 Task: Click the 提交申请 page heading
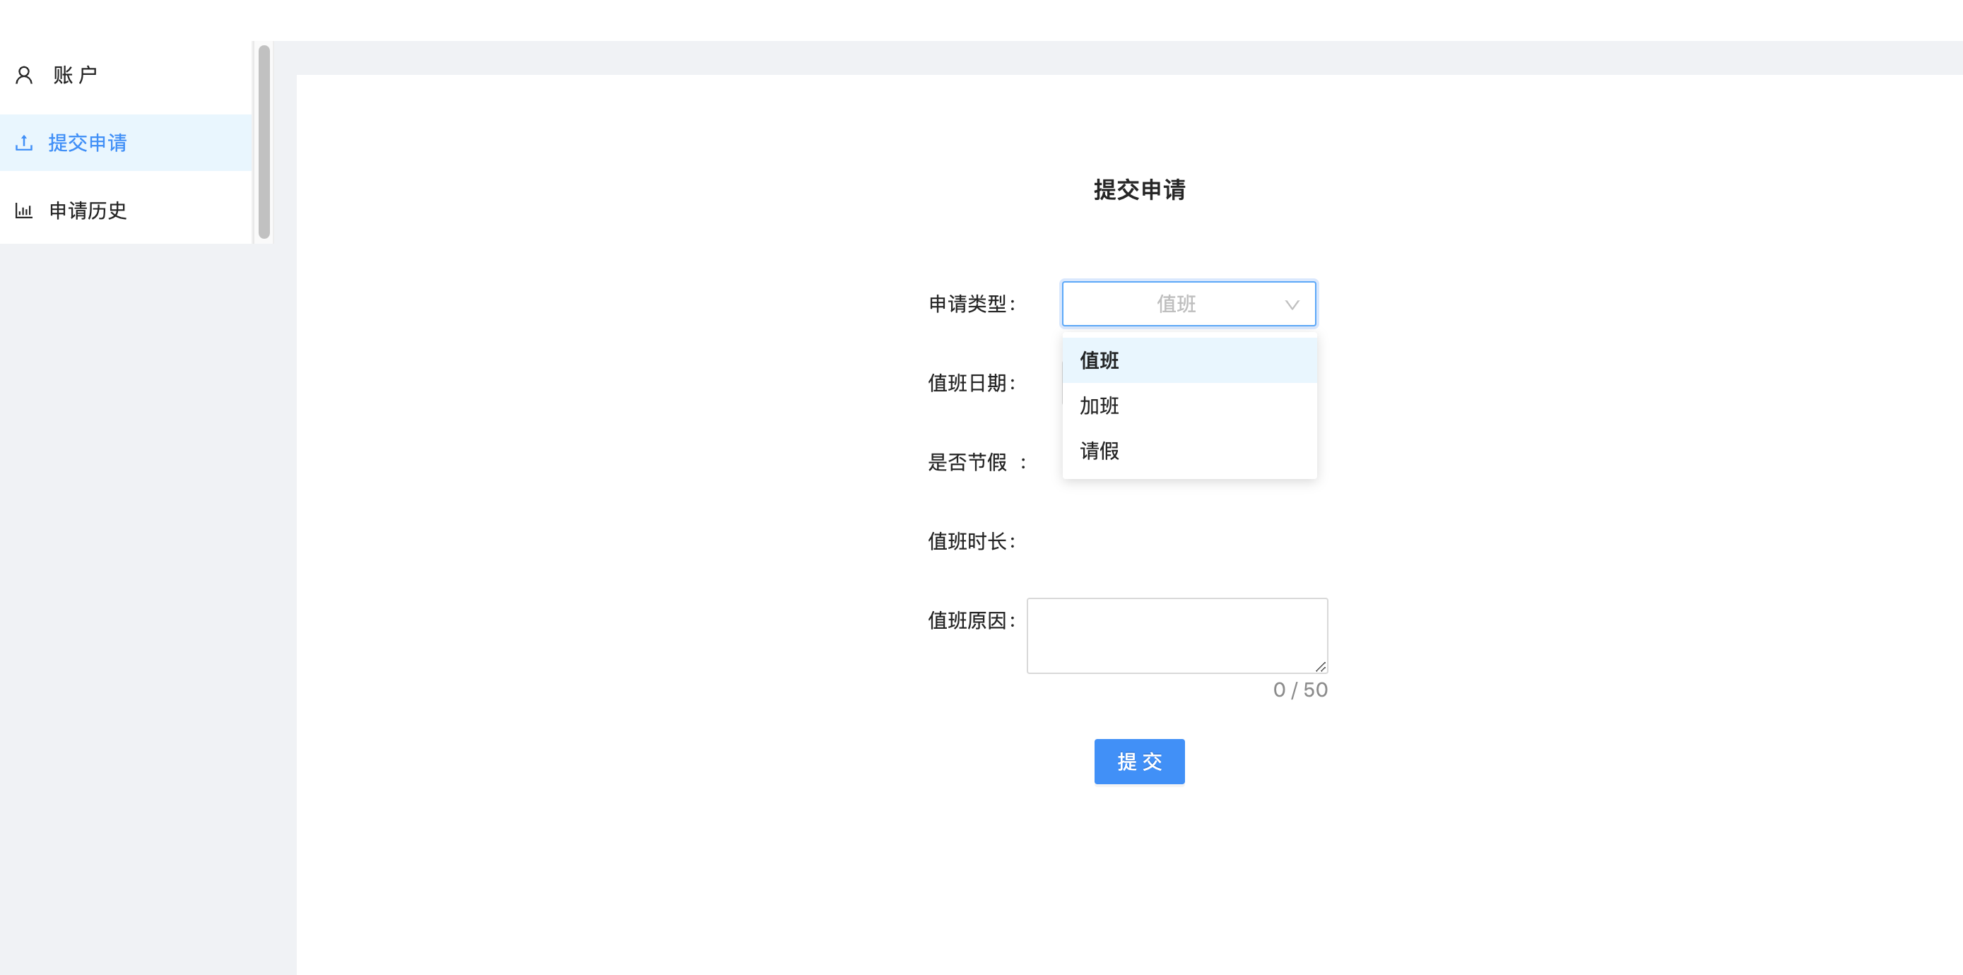[1139, 189]
